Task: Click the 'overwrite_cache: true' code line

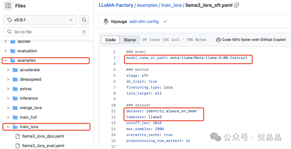Action: coord(149,135)
